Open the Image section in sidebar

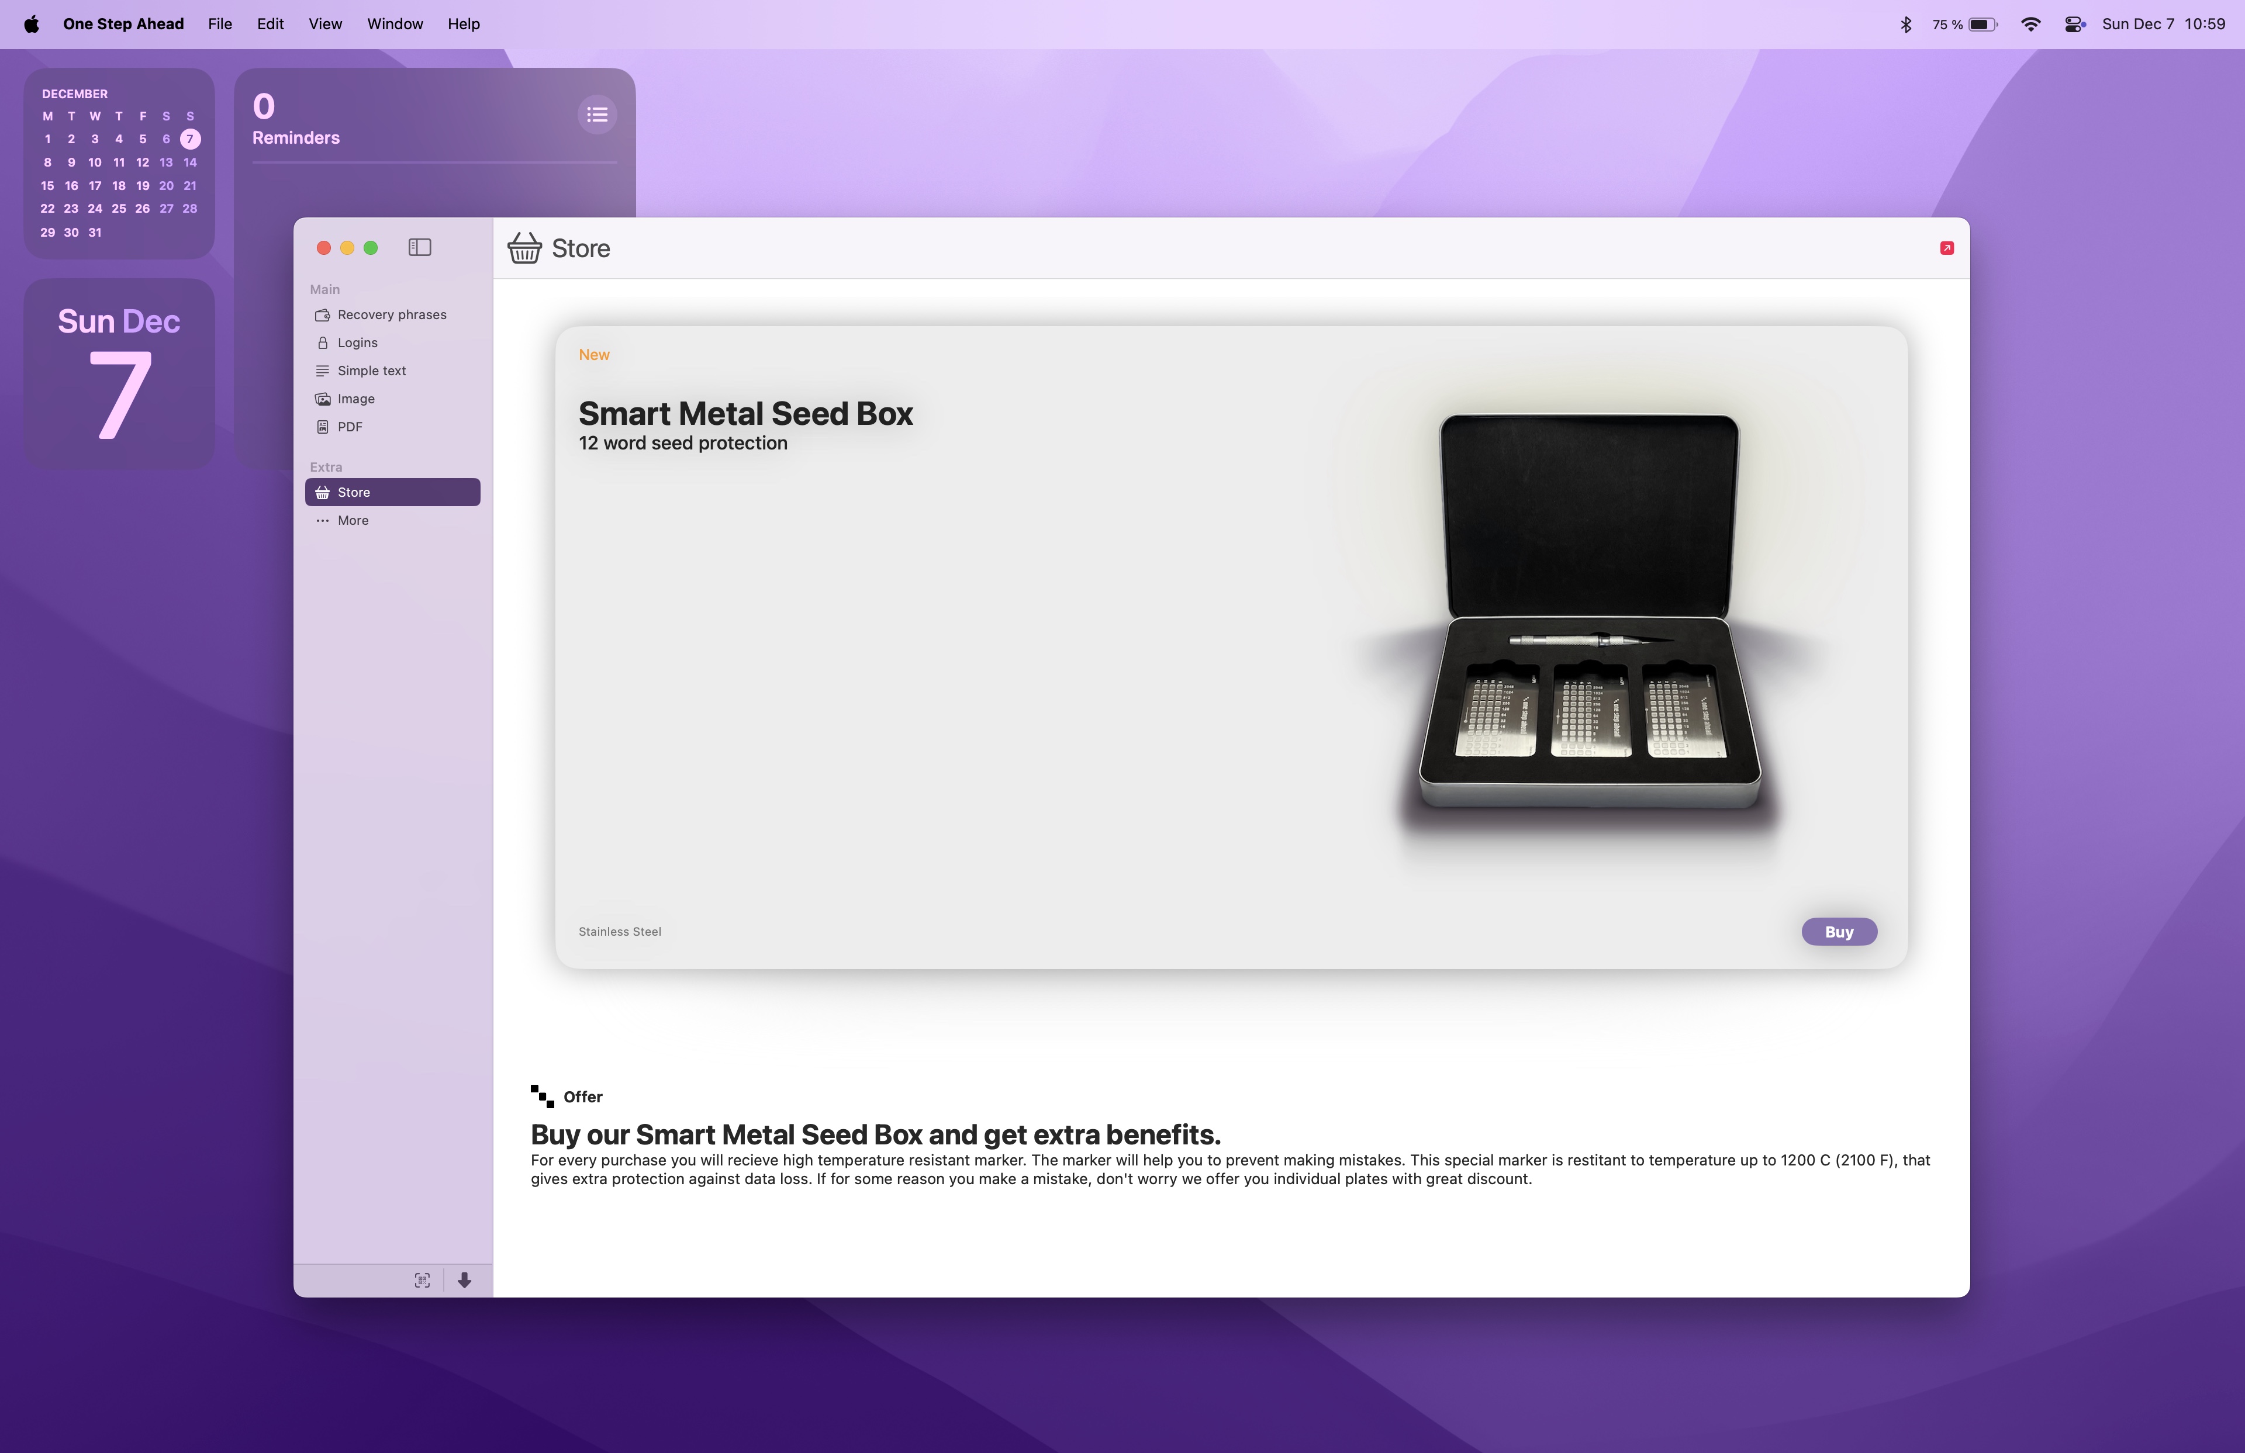(x=355, y=398)
